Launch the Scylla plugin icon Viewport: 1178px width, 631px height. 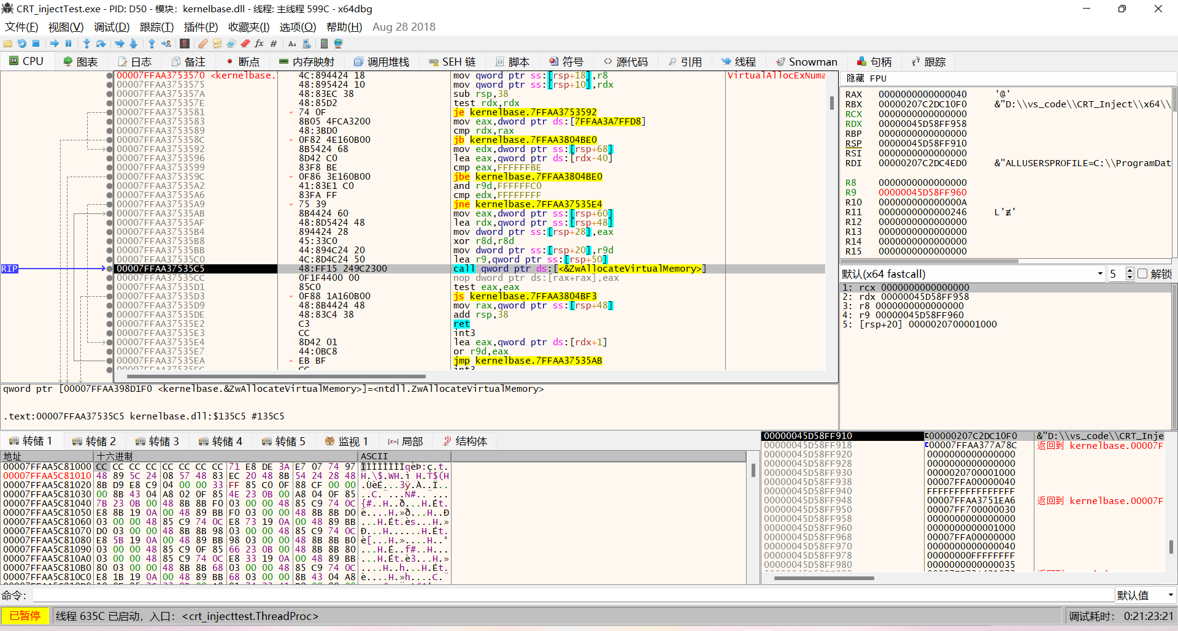pyautogui.click(x=185, y=44)
